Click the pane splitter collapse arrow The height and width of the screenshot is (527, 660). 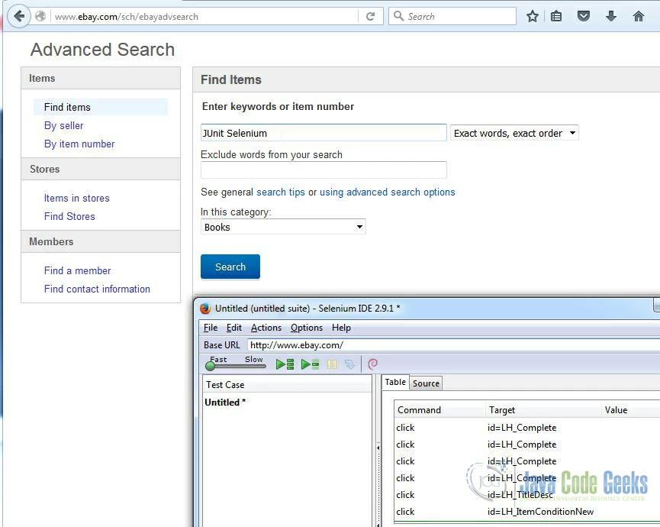378,448
